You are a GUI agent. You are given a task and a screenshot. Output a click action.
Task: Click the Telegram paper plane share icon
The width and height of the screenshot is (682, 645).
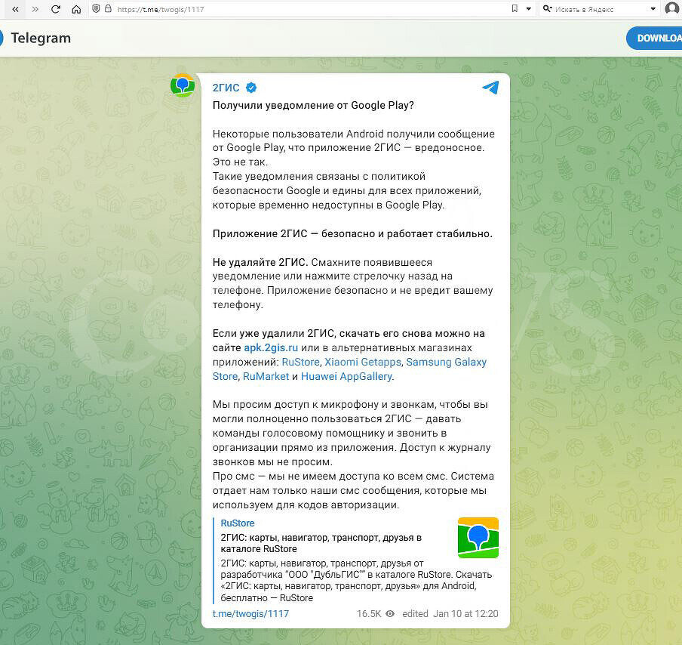pyautogui.click(x=490, y=88)
